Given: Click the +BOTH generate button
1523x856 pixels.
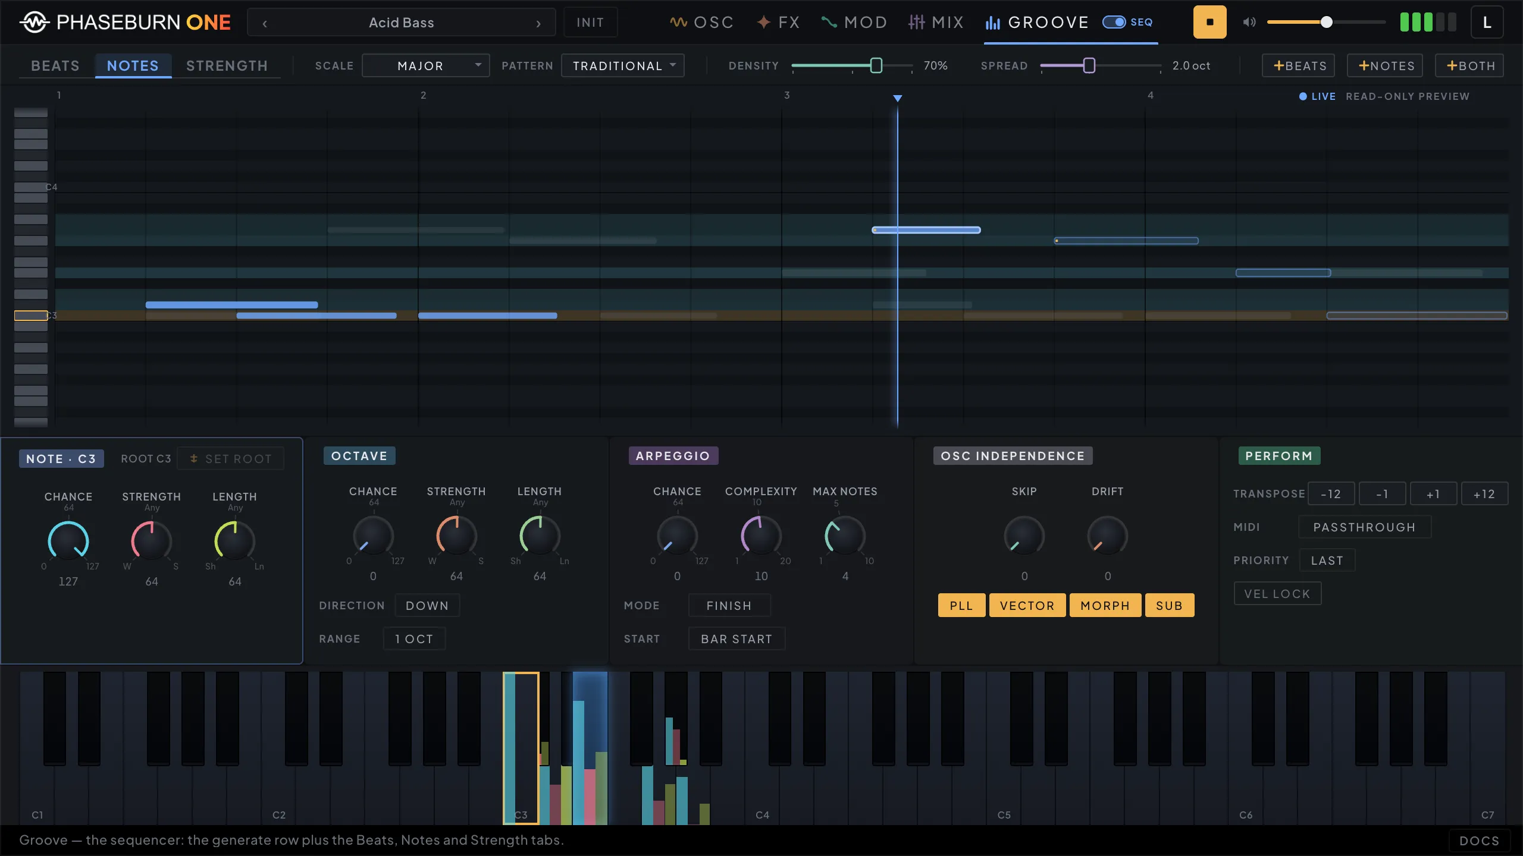Looking at the screenshot, I should tap(1469, 65).
